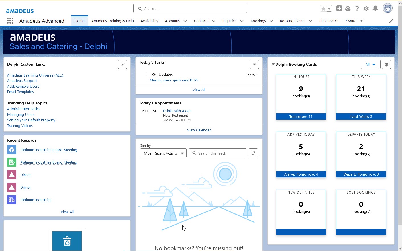Open the Add/Remove Users link
This screenshot has height=251, width=402.
[x=23, y=86]
